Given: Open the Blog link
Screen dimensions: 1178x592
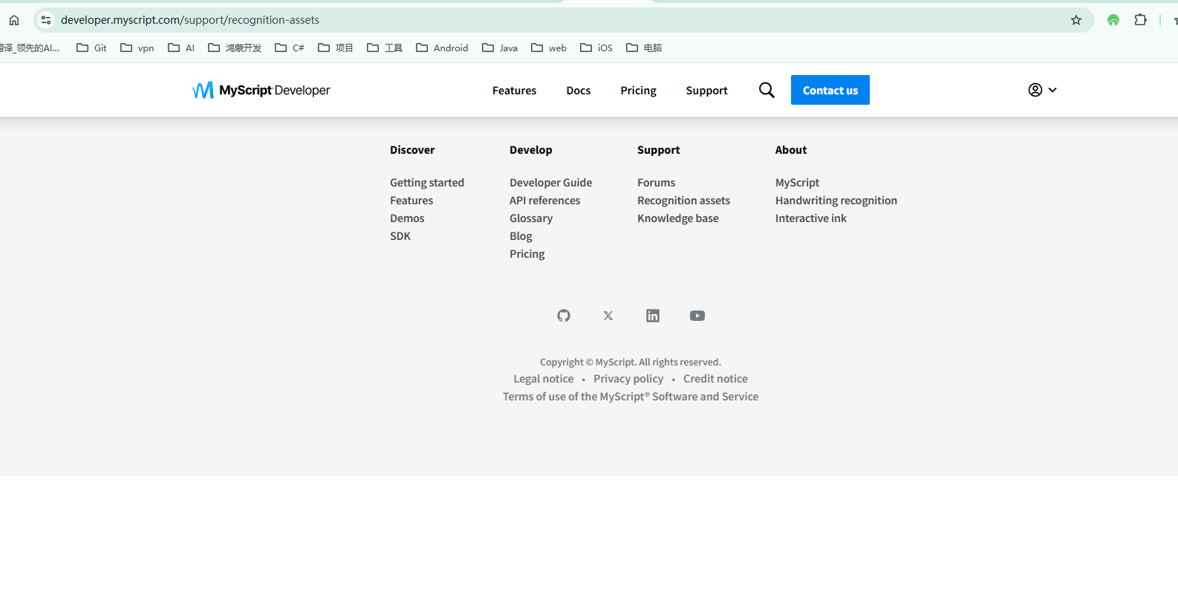Looking at the screenshot, I should pyautogui.click(x=521, y=236).
